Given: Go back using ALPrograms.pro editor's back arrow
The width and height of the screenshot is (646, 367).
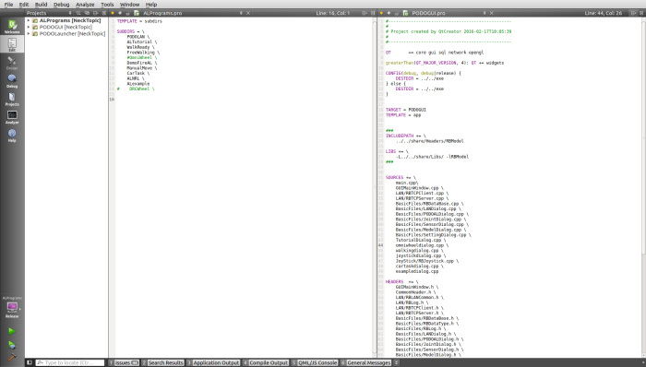Looking at the screenshot, I should point(112,13).
